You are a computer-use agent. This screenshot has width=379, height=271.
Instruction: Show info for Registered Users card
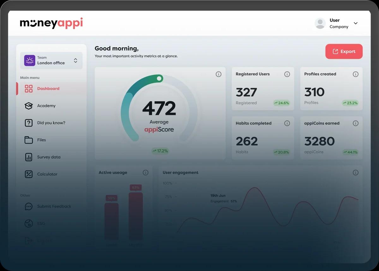point(287,74)
